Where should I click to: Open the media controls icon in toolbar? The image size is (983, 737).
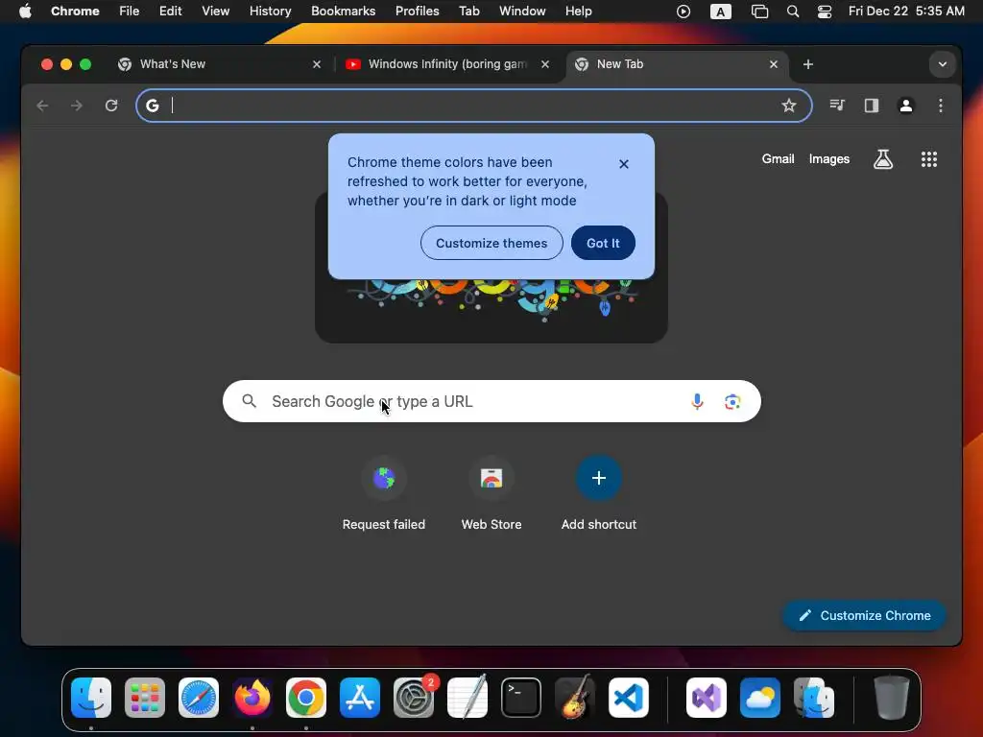point(837,106)
